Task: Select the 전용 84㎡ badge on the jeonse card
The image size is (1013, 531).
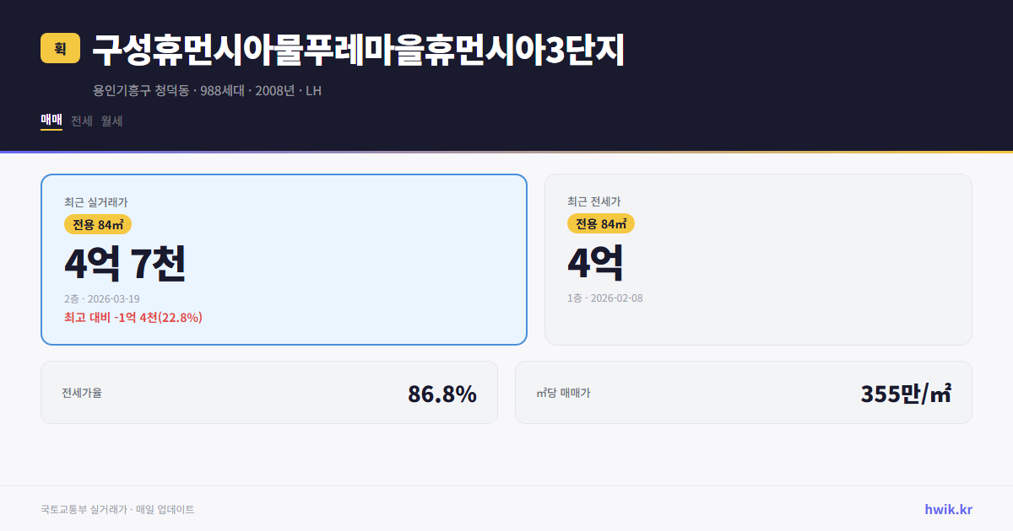Action: point(600,223)
